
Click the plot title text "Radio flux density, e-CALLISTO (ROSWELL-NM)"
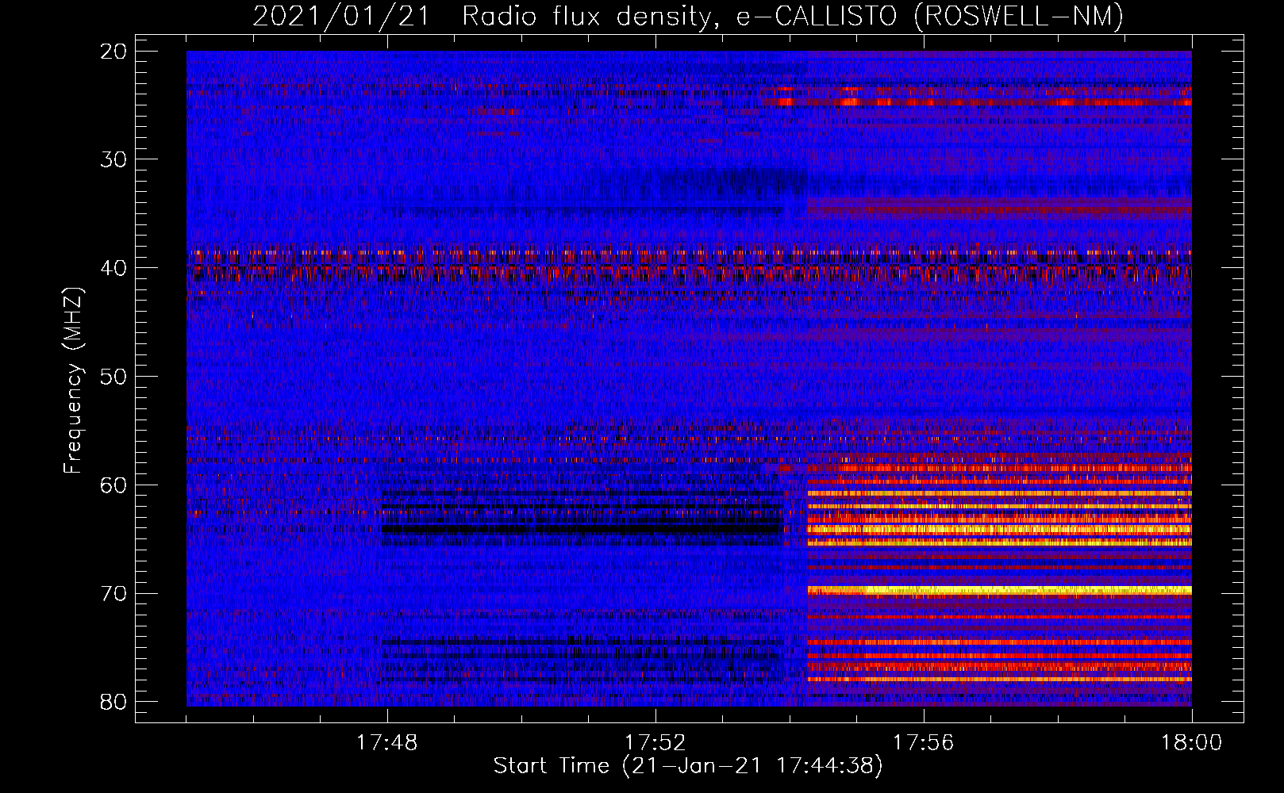tap(793, 16)
